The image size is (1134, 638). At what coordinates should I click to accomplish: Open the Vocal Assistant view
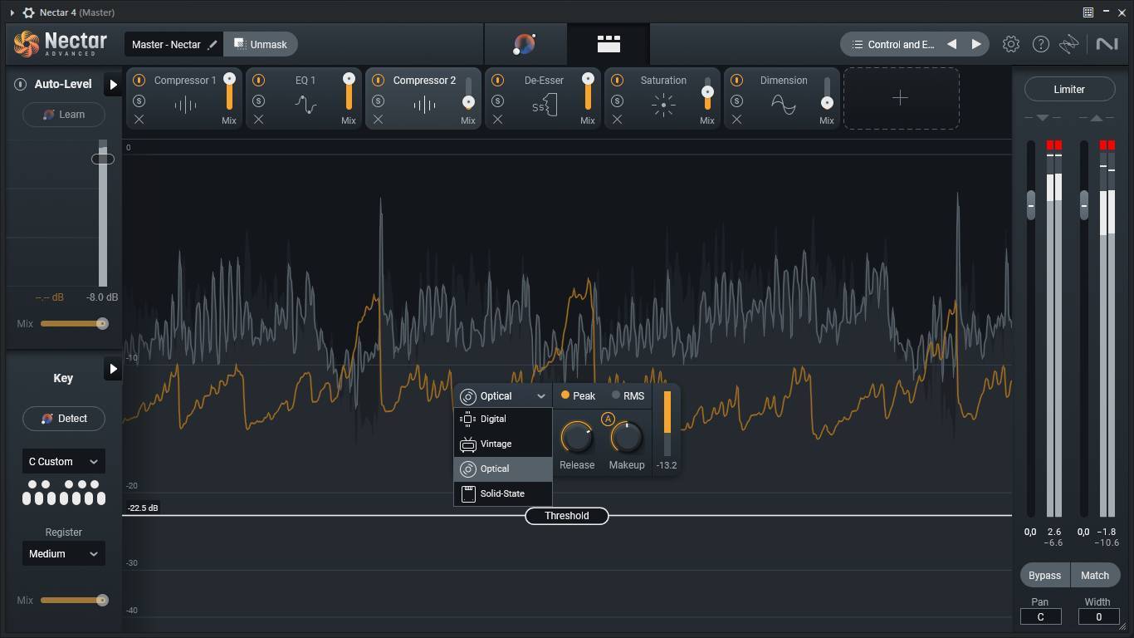click(x=525, y=44)
